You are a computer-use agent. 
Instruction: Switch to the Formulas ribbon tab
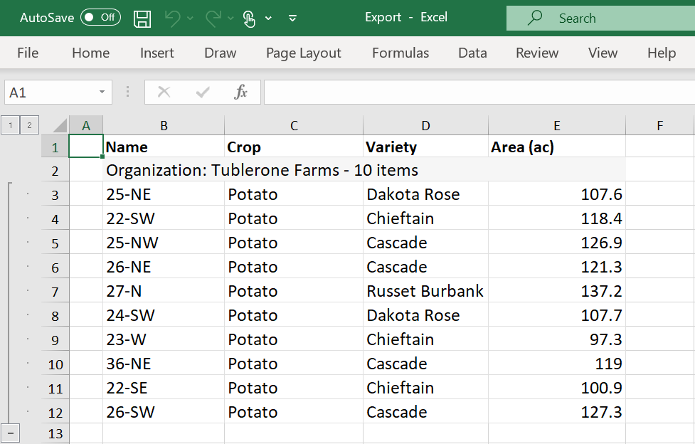pyautogui.click(x=400, y=53)
